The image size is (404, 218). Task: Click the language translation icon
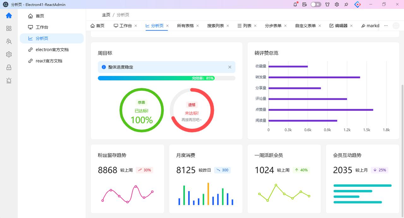point(304,4)
